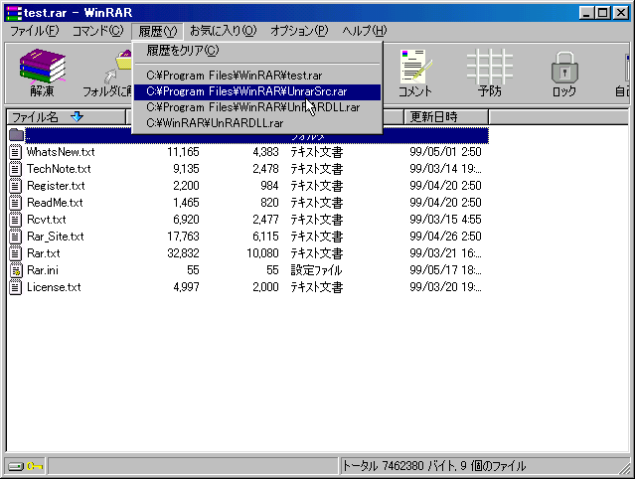
Task: Select Register.txt in the file list
Action: coord(56,186)
